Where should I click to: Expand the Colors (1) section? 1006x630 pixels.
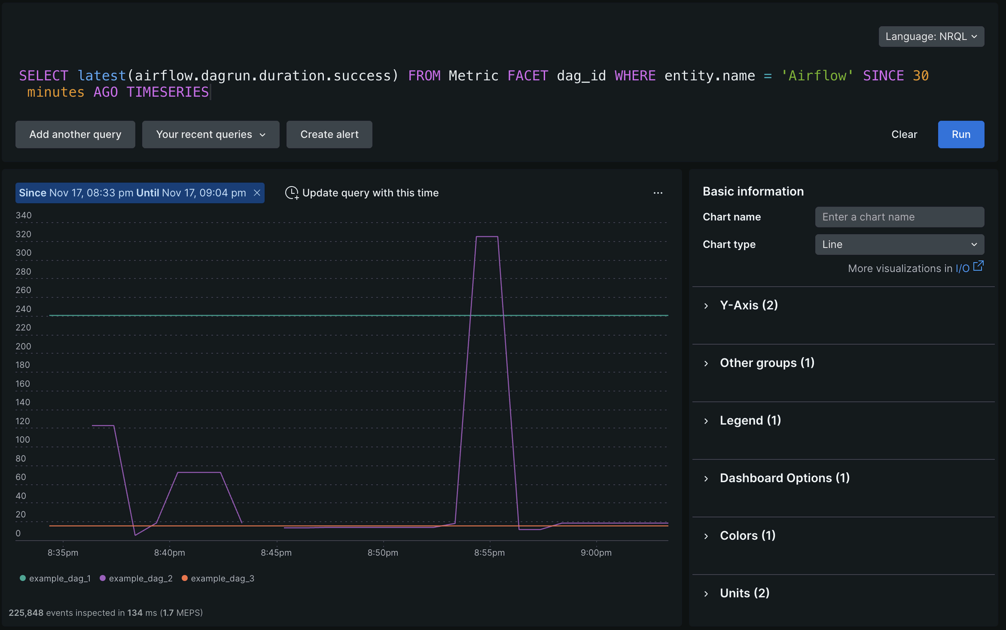[x=747, y=536]
